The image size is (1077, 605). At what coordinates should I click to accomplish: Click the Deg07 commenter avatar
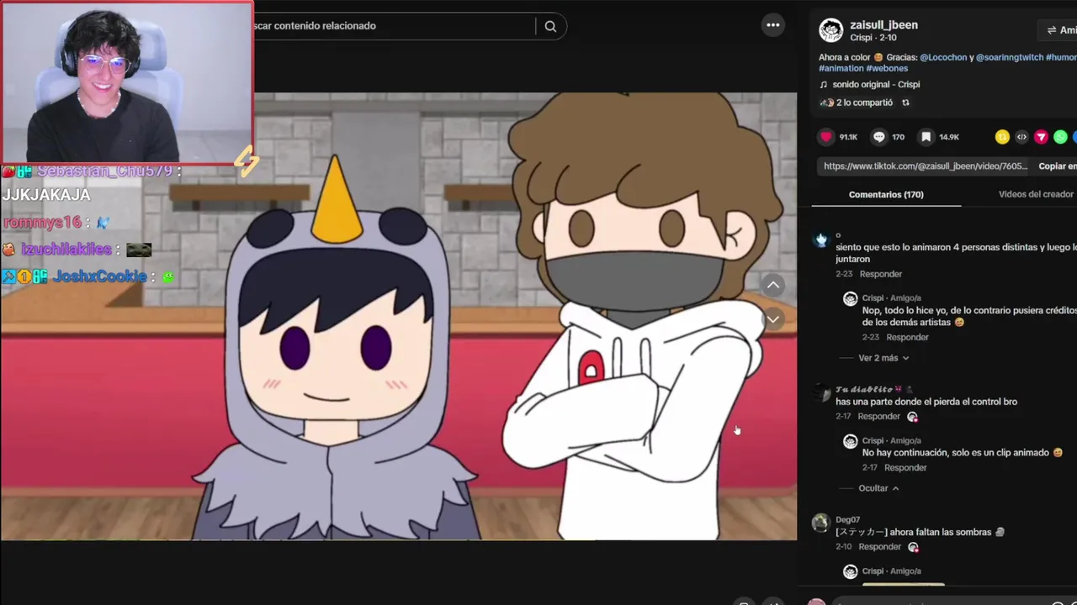click(820, 523)
